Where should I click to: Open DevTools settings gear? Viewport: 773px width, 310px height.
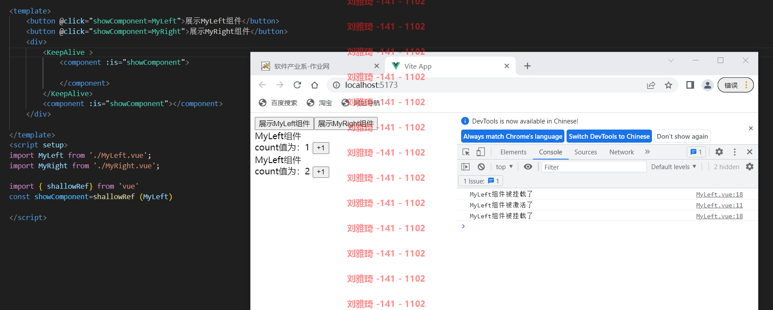[719, 152]
